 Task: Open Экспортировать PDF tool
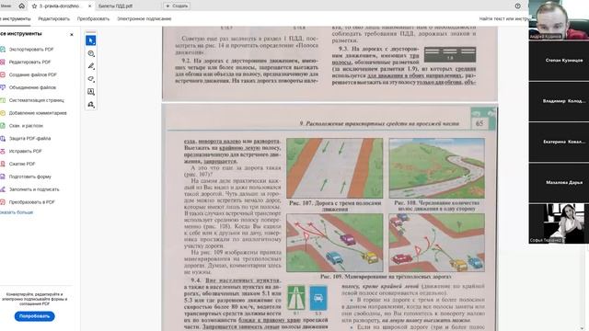pyautogui.click(x=31, y=49)
